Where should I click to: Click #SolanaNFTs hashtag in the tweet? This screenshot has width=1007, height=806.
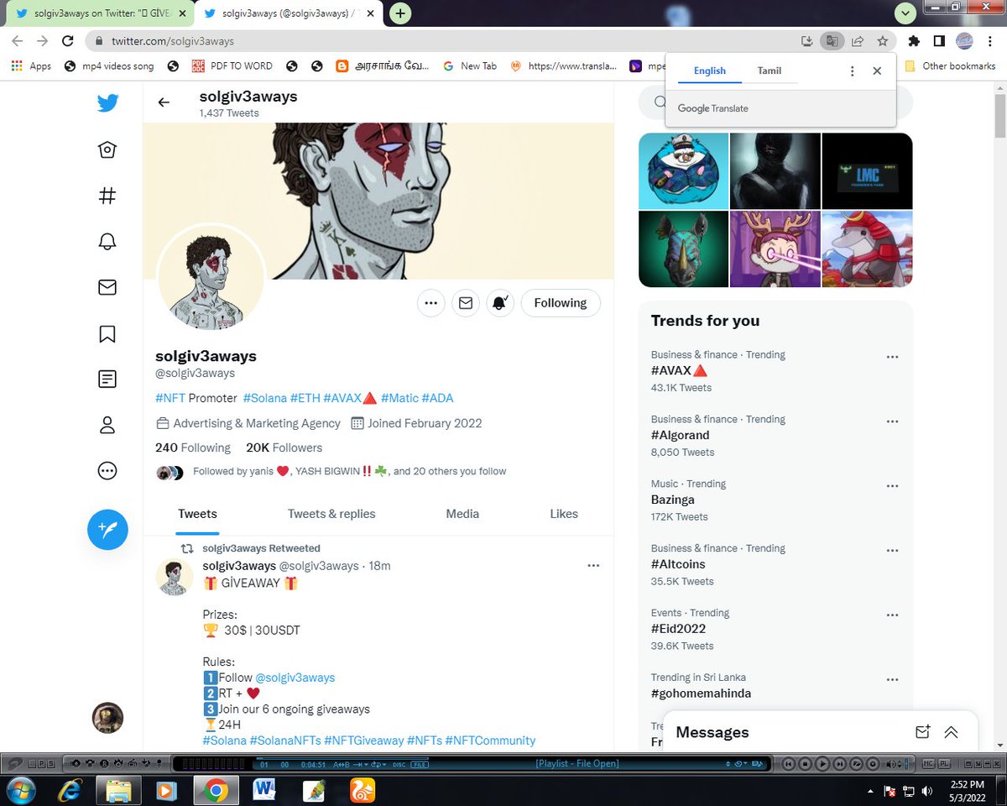[284, 741]
